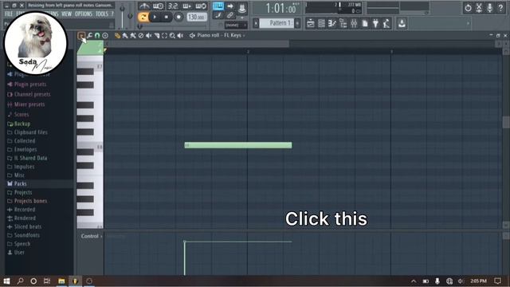This screenshot has height=287, width=510.
Task: Open the stamp tool in piano roll toolbar
Action: point(105,35)
